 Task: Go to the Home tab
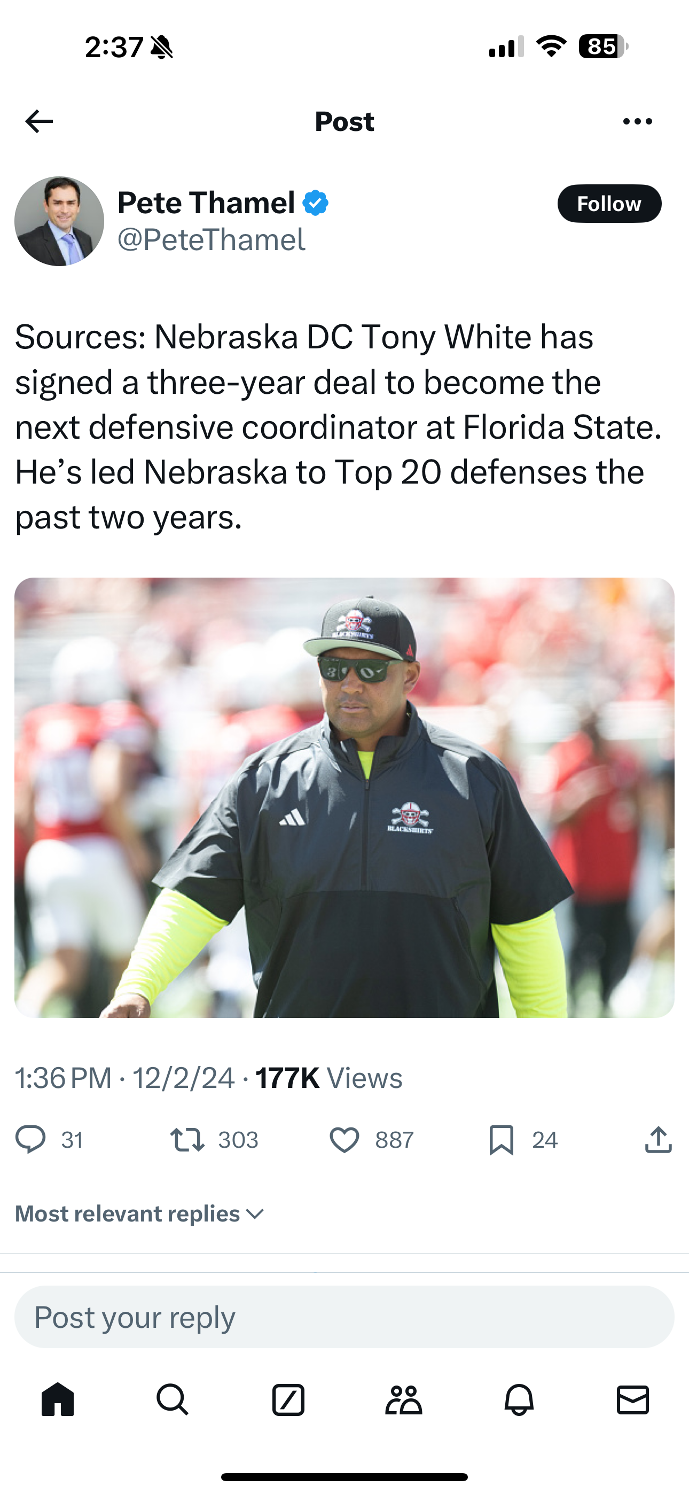coord(58,1399)
